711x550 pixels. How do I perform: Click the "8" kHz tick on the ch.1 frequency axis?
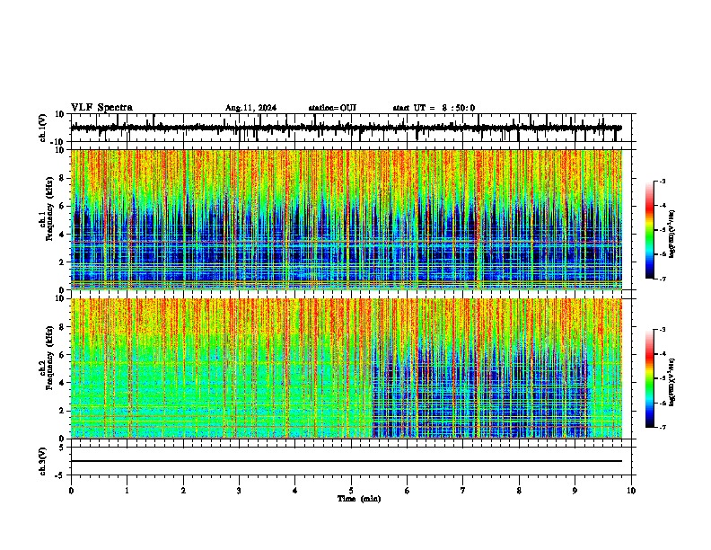[62, 178]
